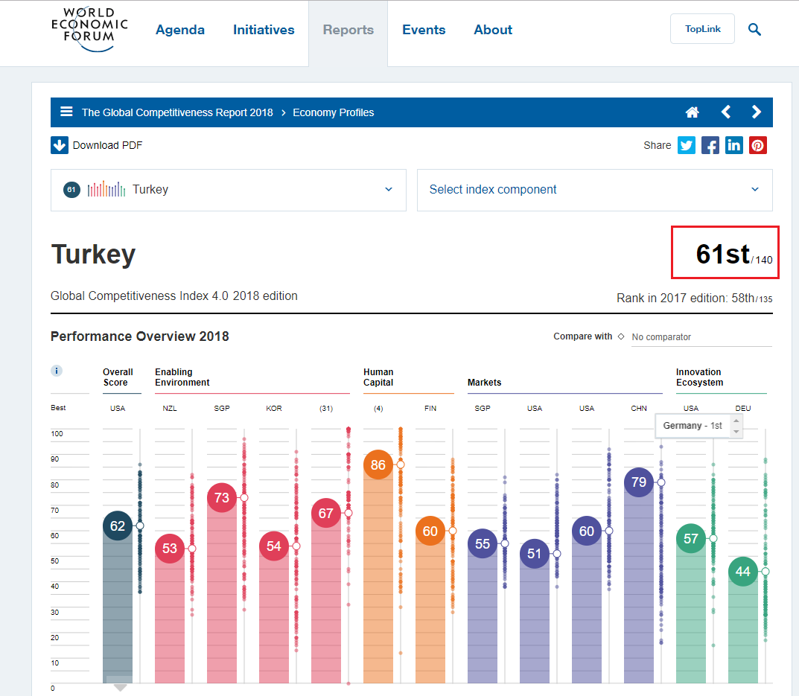799x696 pixels.
Task: Select the Overall Score heading
Action: pos(118,377)
